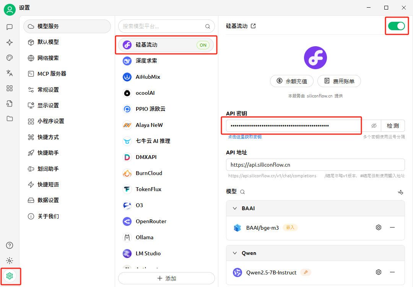
Task: Collapse the BAAI model group
Action: point(235,208)
